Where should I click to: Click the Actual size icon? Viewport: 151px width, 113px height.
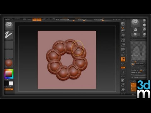(x=123, y=40)
